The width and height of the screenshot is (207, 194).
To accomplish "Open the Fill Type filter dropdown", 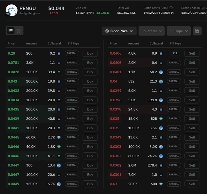I will (x=178, y=31).
